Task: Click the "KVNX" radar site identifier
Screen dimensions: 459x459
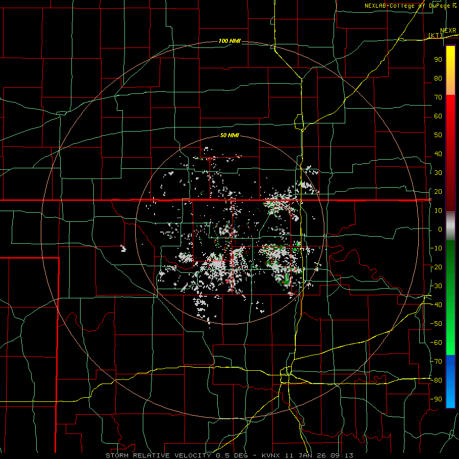Action: (x=271, y=455)
